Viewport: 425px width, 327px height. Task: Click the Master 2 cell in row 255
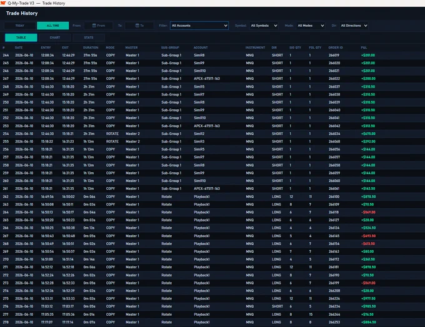click(132, 142)
